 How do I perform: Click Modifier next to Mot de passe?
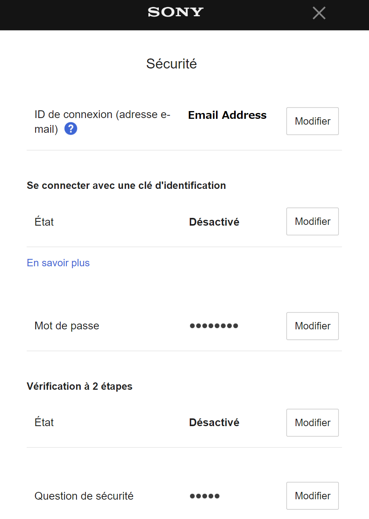(312, 326)
